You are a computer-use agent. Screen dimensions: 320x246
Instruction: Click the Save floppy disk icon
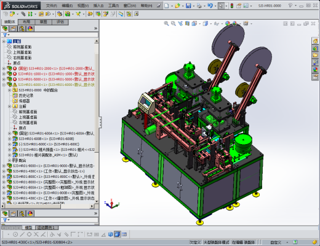pos(188,6)
